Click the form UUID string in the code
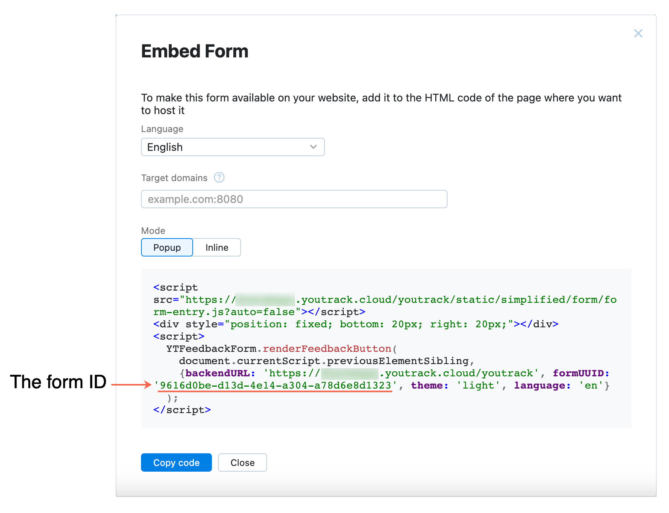Screen dimensions: 669x513 pyautogui.click(x=275, y=386)
